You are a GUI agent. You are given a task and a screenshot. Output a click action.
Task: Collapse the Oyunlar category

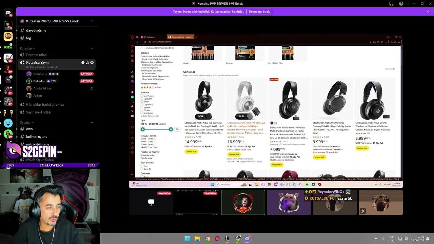point(26,123)
